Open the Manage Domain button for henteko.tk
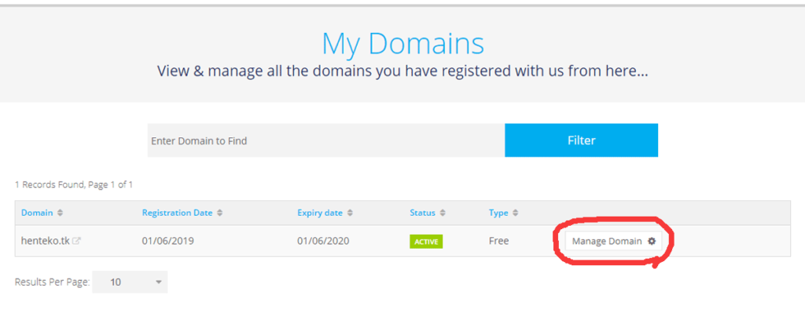Image resolution: width=805 pixels, height=335 pixels. point(613,241)
